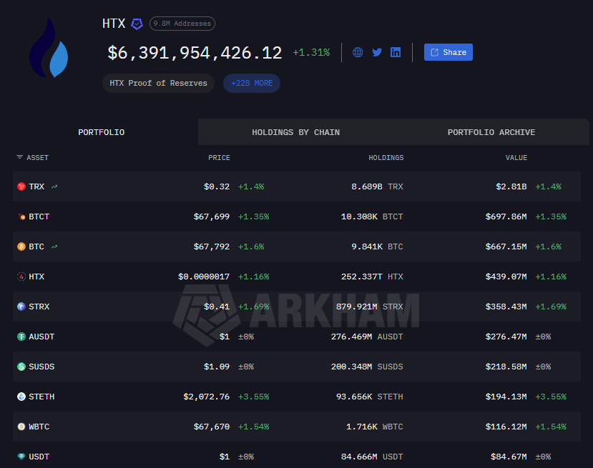Click the 252.337T HTX holdings
Screen dimensions: 593x468
click(x=372, y=277)
